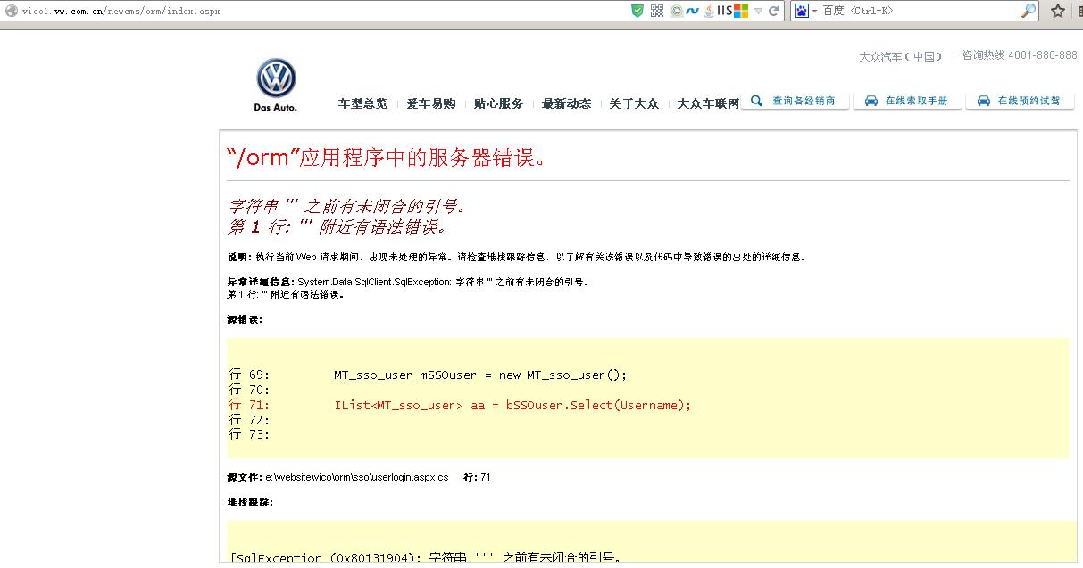Click the green shield security icon

point(637,11)
